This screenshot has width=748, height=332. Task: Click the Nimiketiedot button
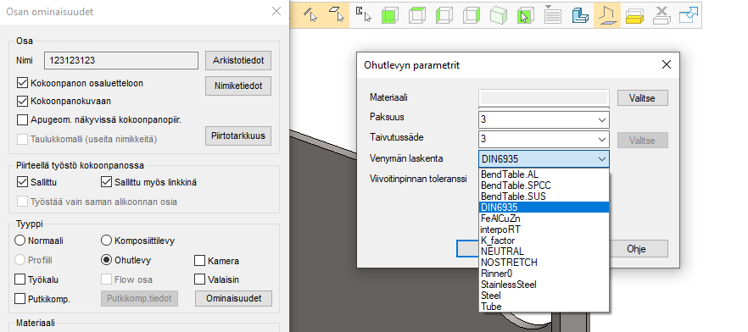click(238, 86)
